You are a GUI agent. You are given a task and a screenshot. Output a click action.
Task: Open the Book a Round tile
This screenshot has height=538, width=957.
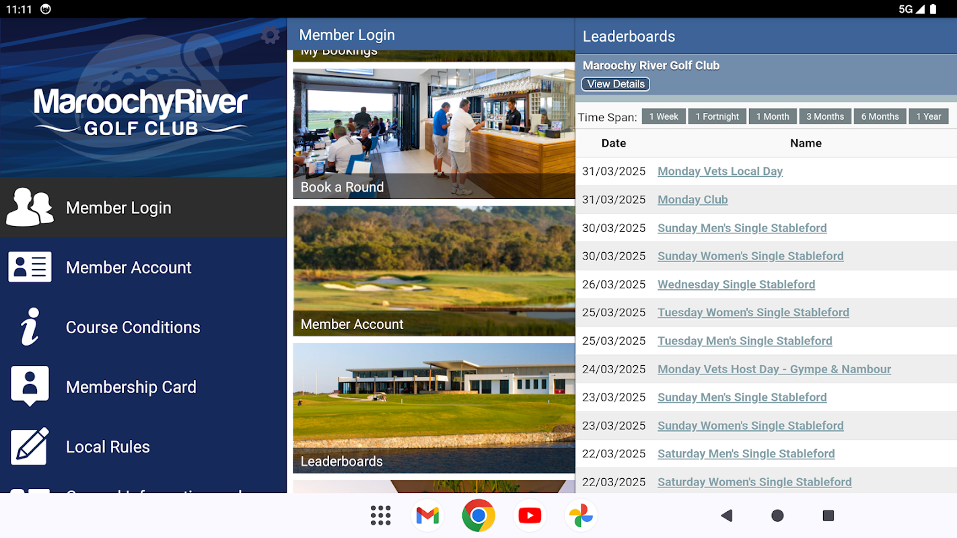pos(434,134)
